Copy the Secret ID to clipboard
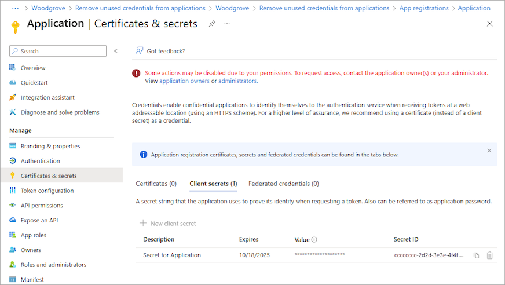Viewport: 505px width, 285px height. coord(476,255)
